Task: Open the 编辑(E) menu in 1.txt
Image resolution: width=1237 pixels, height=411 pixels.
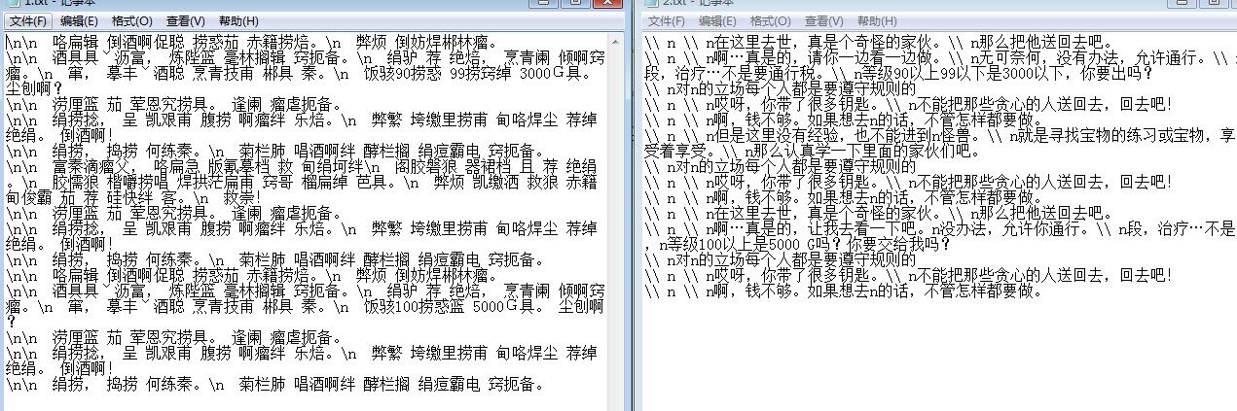Action: (x=79, y=20)
